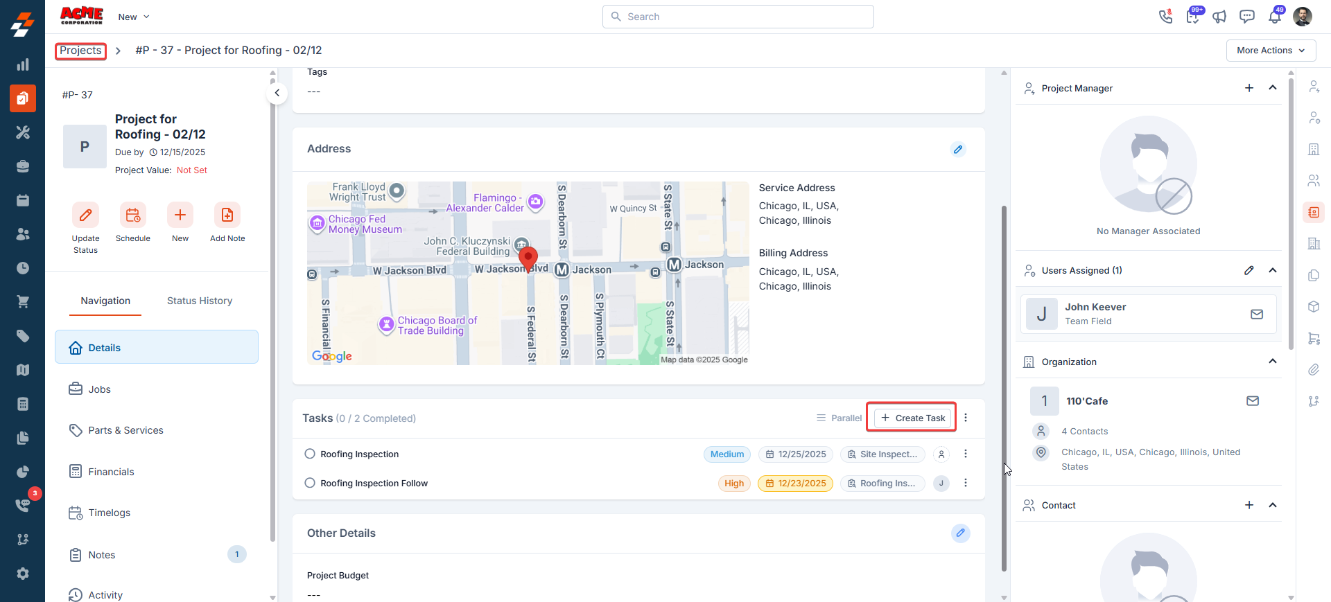
Task: Open Roofing Inspection task three-dot menu
Action: [966, 454]
